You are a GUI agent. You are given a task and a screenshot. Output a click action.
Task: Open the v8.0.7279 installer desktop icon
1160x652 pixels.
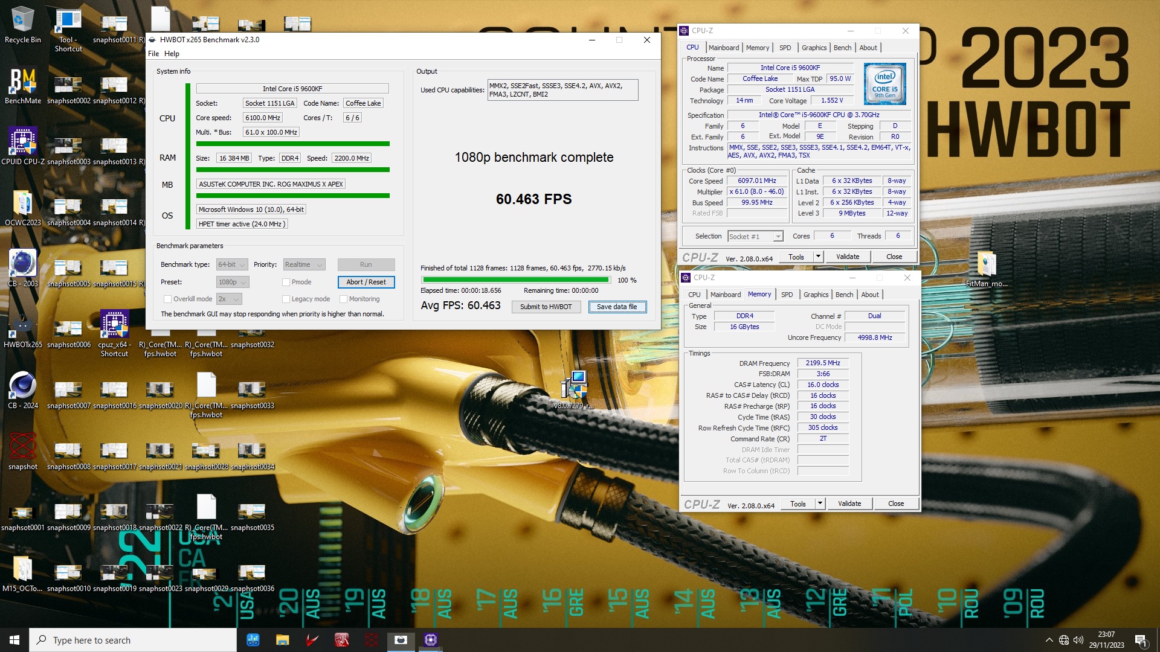click(574, 390)
